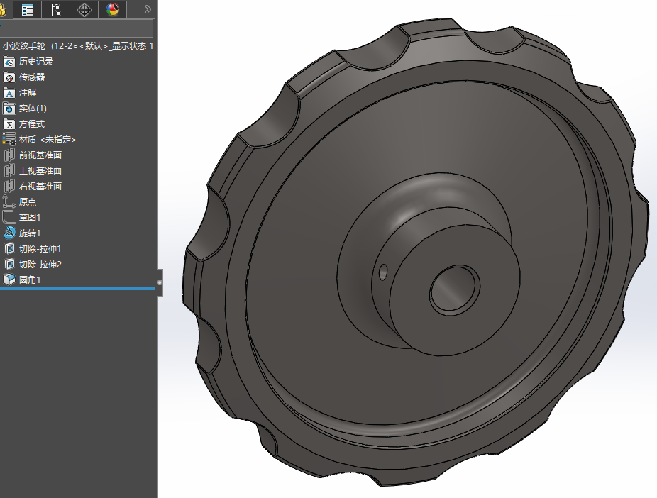Click the 原点 origin icon

tap(9, 202)
